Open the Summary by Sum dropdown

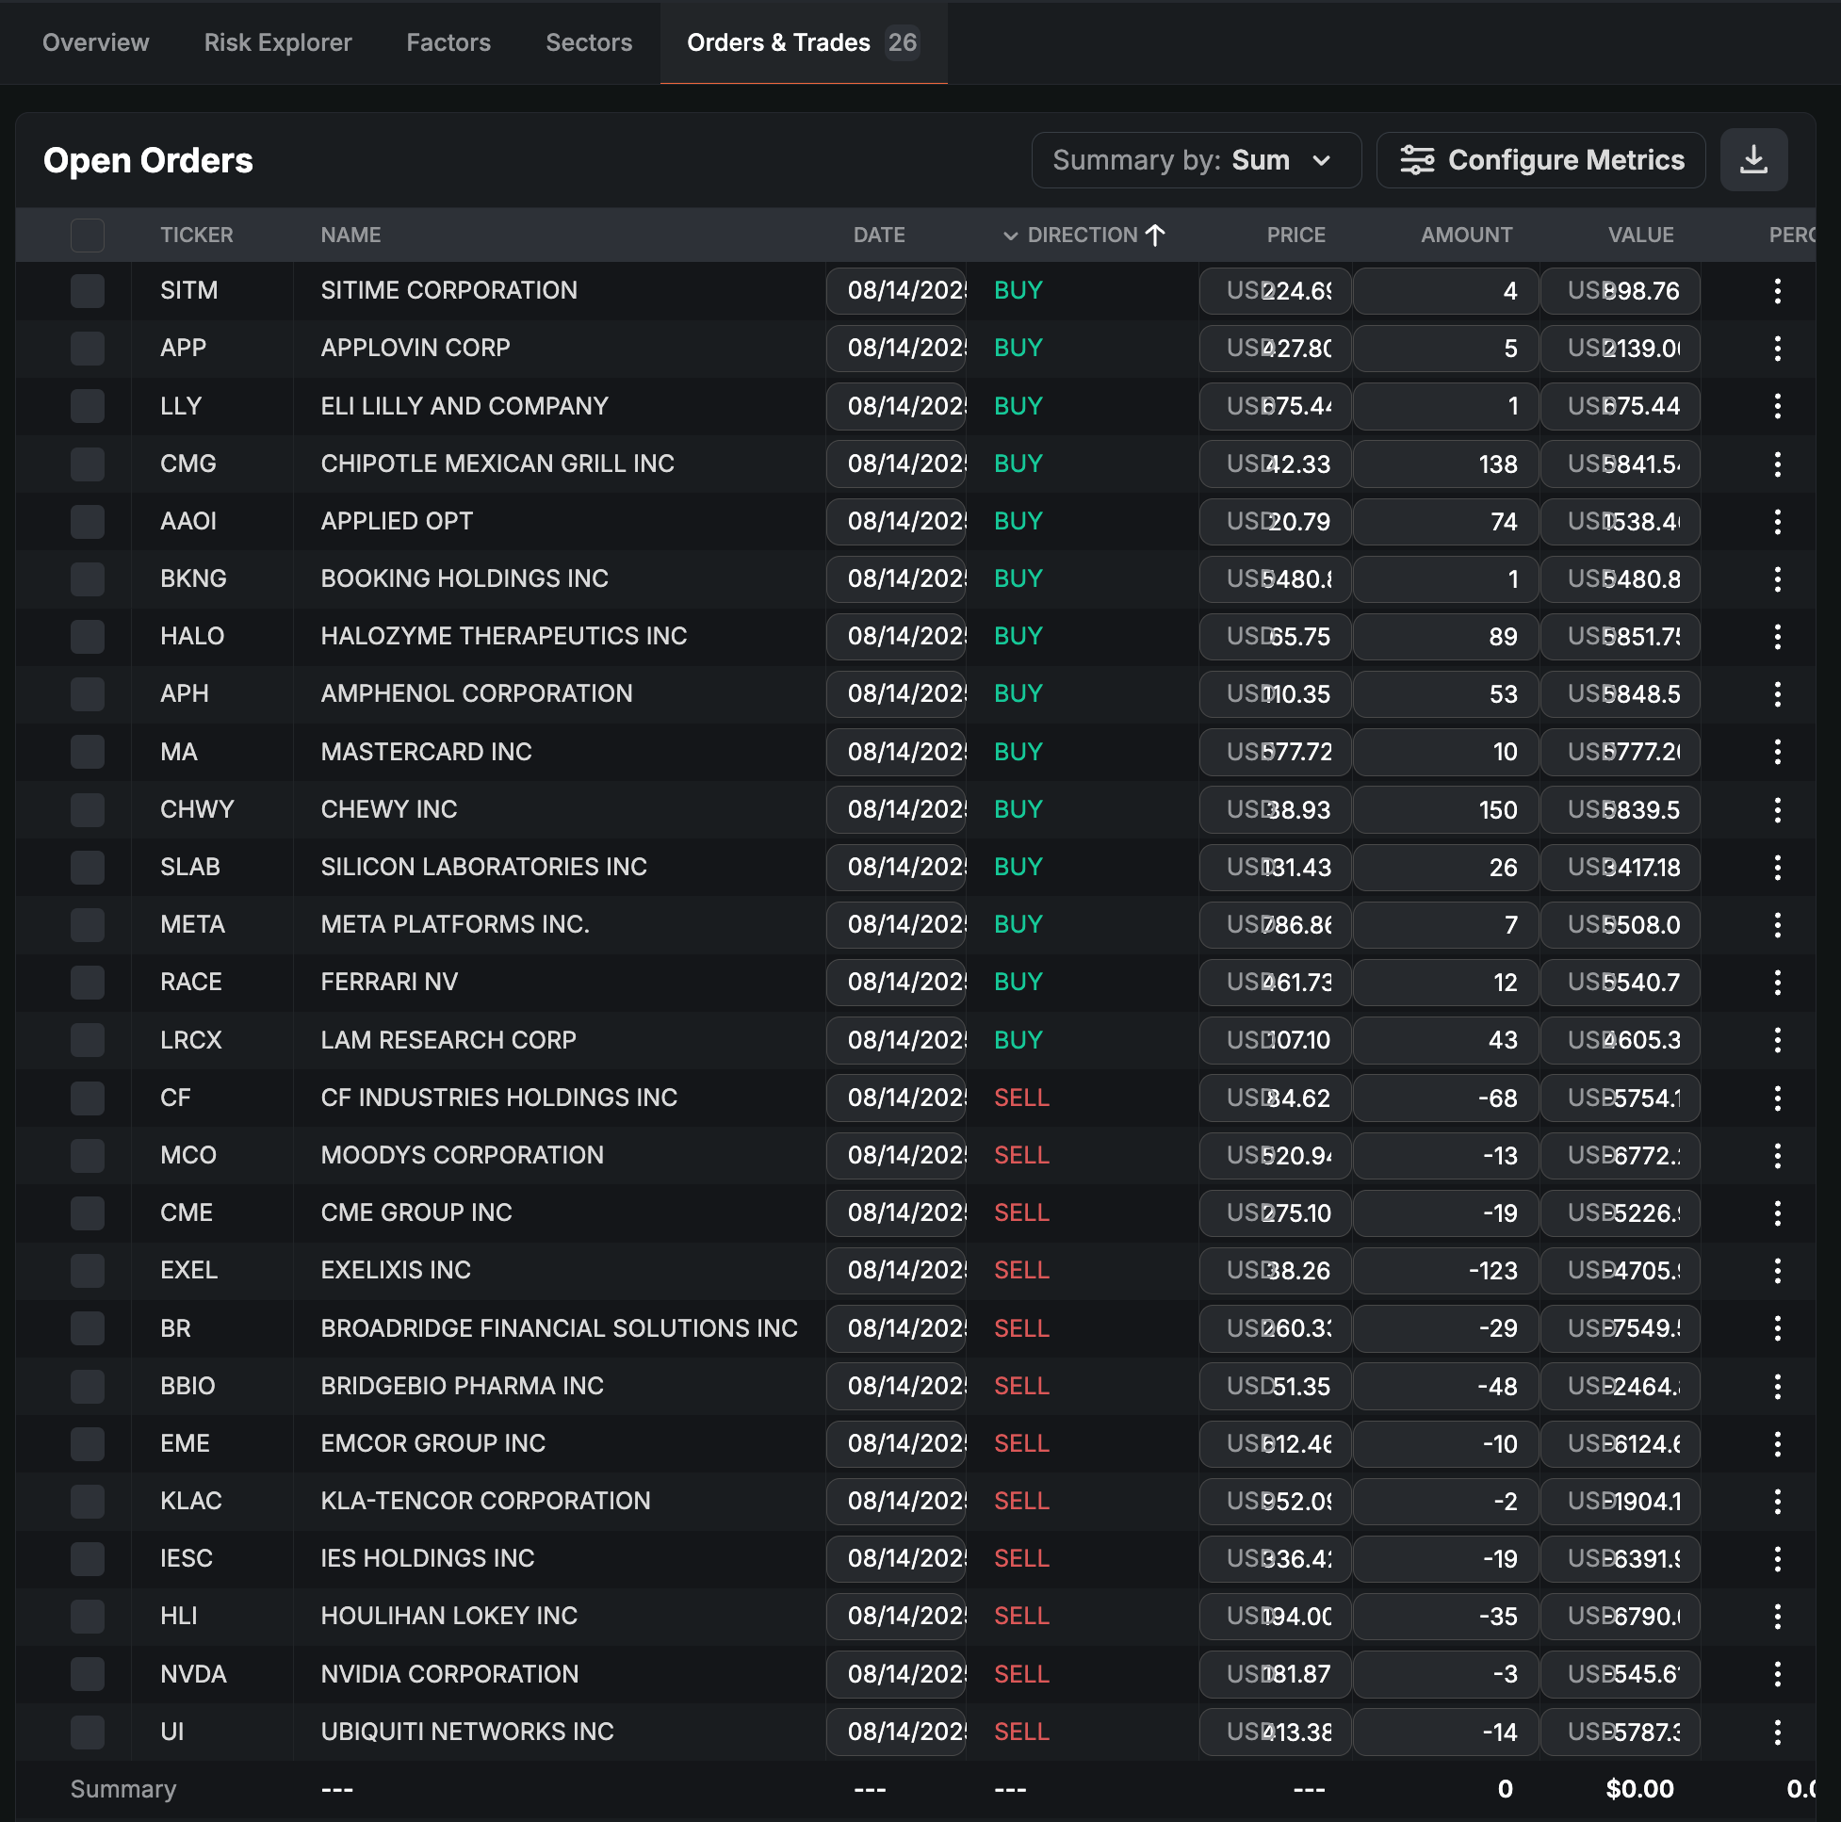pyautogui.click(x=1195, y=160)
